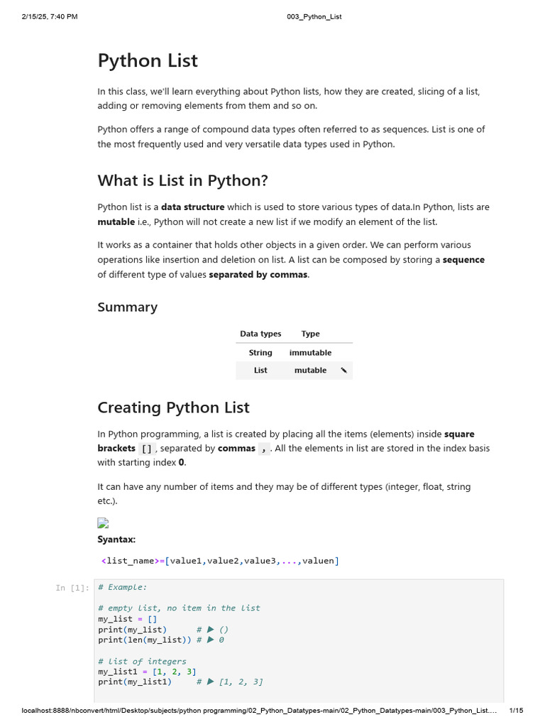Click the 003_Python_List title in page header

[x=314, y=17]
